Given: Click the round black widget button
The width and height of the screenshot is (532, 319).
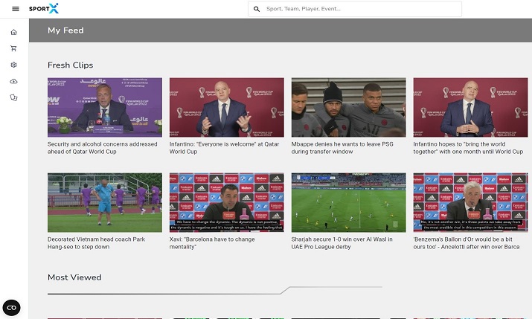Looking at the screenshot, I should click(12, 307).
